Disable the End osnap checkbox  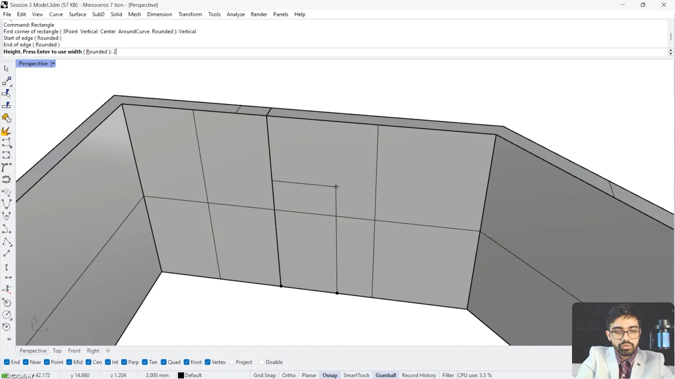(x=7, y=362)
